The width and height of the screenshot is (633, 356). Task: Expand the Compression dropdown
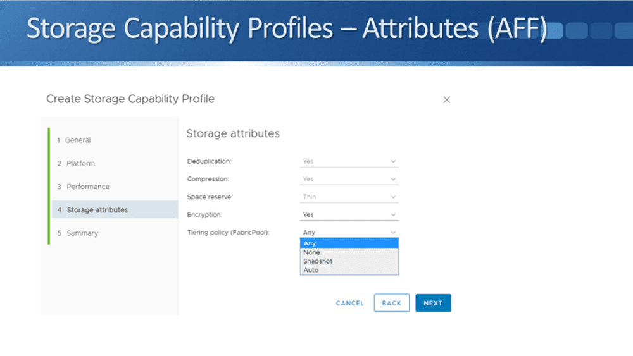click(349, 180)
